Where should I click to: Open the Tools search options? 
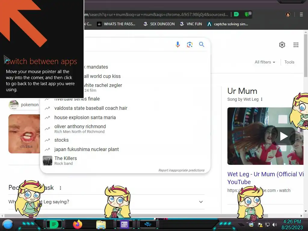[289, 62]
